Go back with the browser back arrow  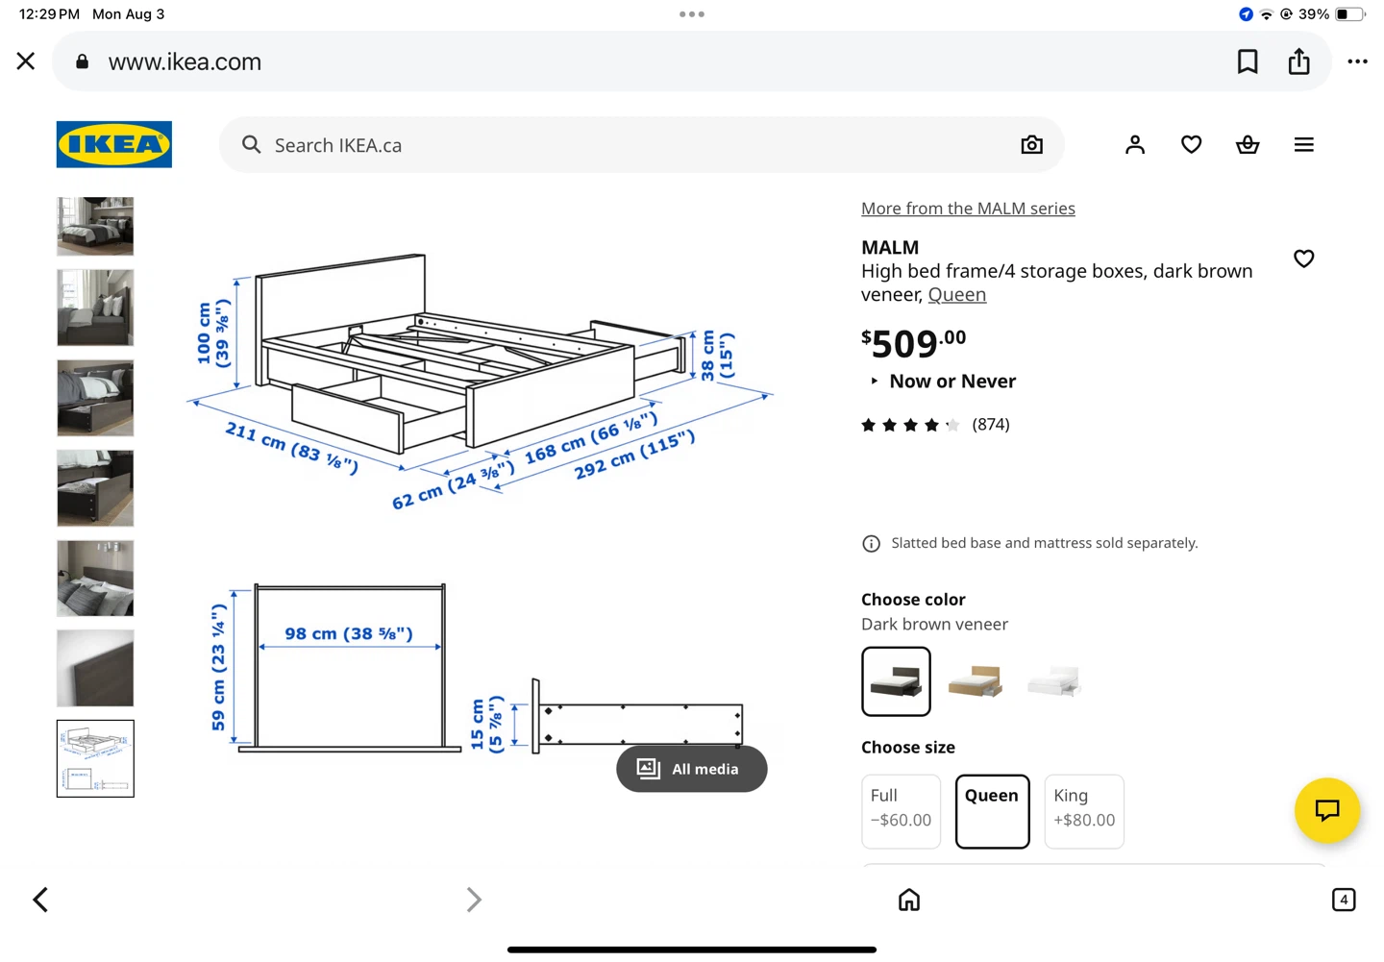[x=40, y=900]
